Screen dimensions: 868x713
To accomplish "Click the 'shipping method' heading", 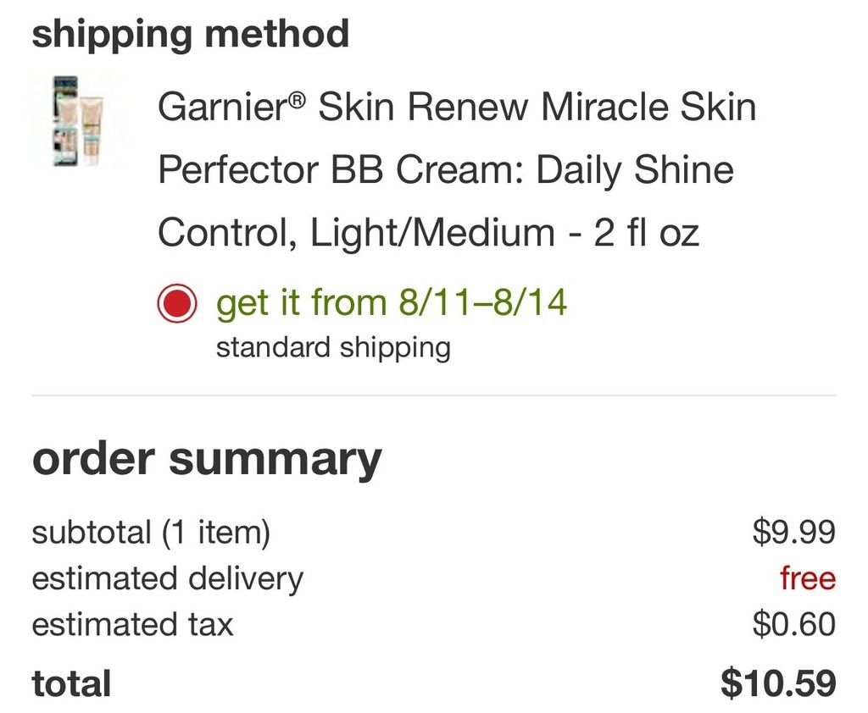I will tap(191, 34).
